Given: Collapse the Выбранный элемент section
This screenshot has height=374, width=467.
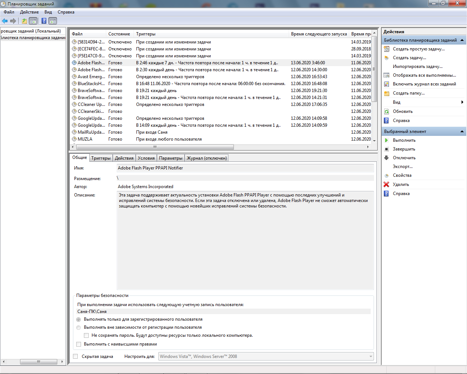Looking at the screenshot, I should coord(462,131).
